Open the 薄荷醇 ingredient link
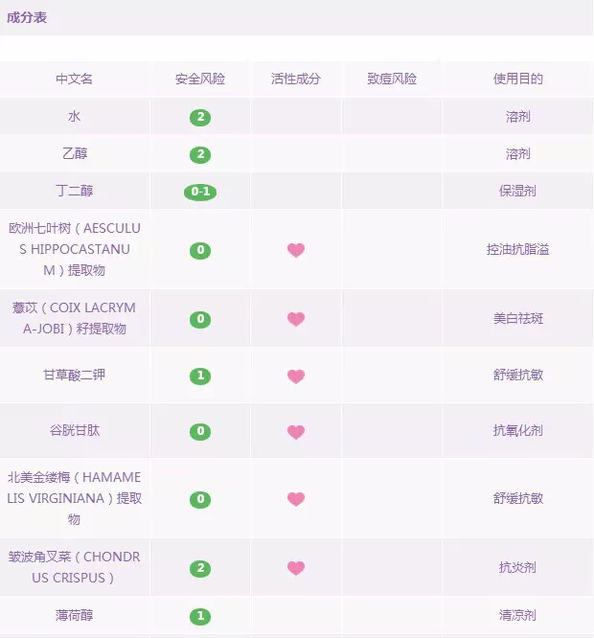 [x=75, y=615]
